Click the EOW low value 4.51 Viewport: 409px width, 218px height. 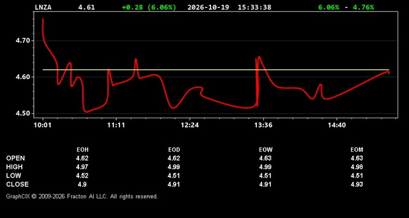tap(265, 175)
